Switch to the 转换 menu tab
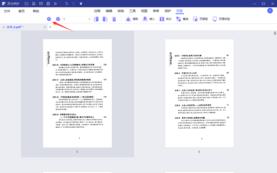The width and height of the screenshot is (277, 173). click(x=120, y=11)
